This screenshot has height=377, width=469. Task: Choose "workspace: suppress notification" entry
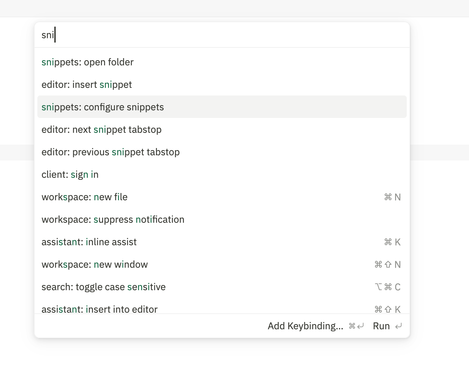113,220
